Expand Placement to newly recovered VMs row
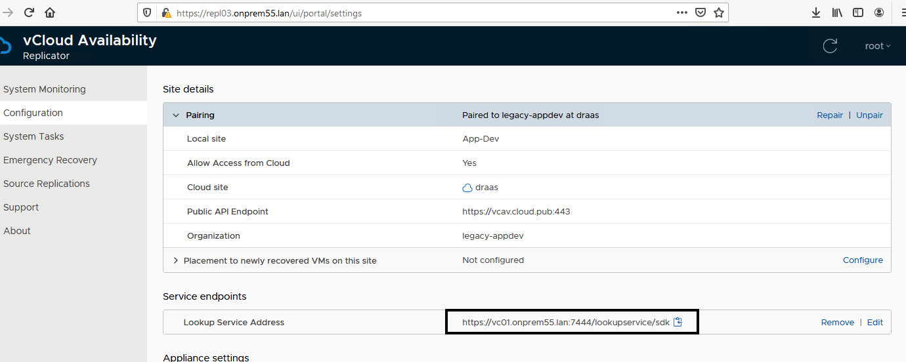Viewport: 906px width, 362px height. point(176,260)
